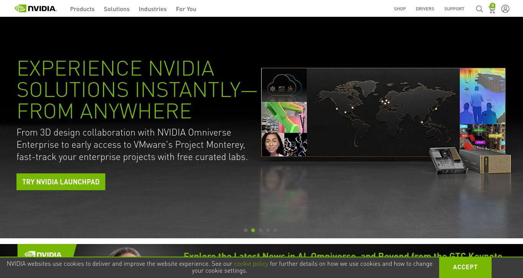
Task: Accept the cookie notice
Action: [x=465, y=267]
